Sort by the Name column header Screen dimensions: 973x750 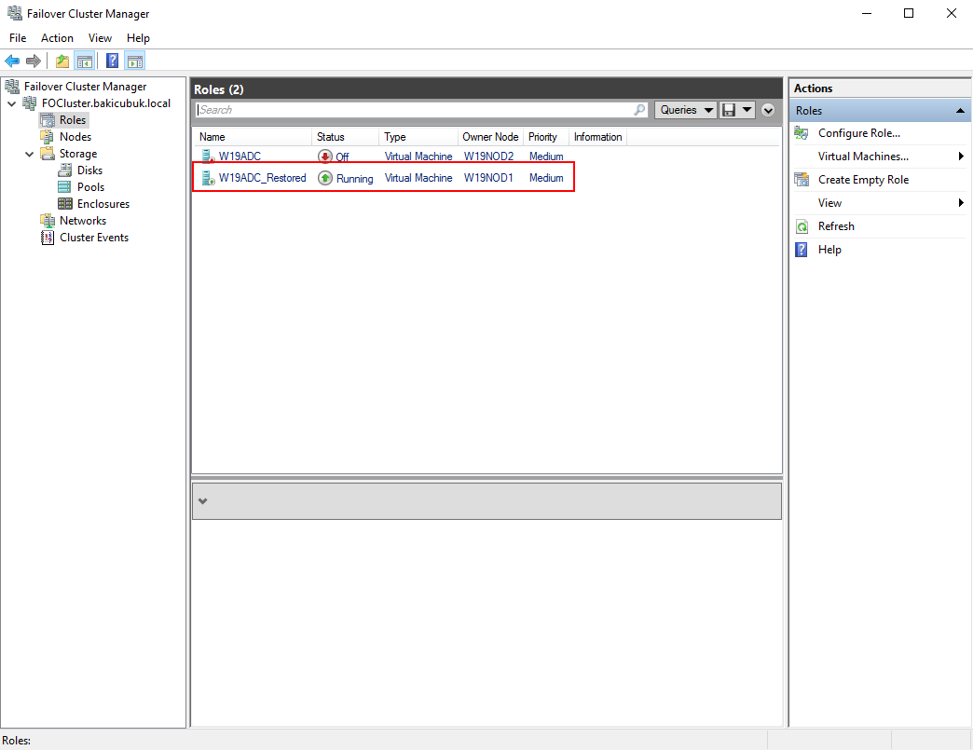(253, 136)
